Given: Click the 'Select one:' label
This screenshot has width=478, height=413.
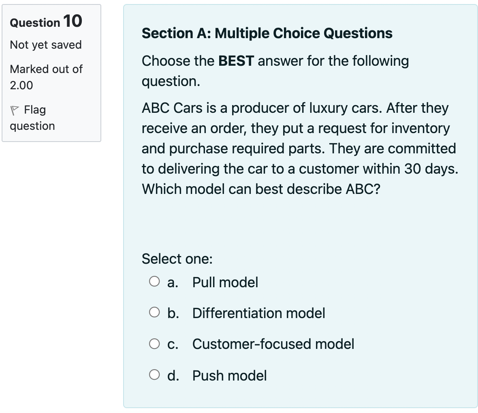Looking at the screenshot, I should tap(177, 258).
